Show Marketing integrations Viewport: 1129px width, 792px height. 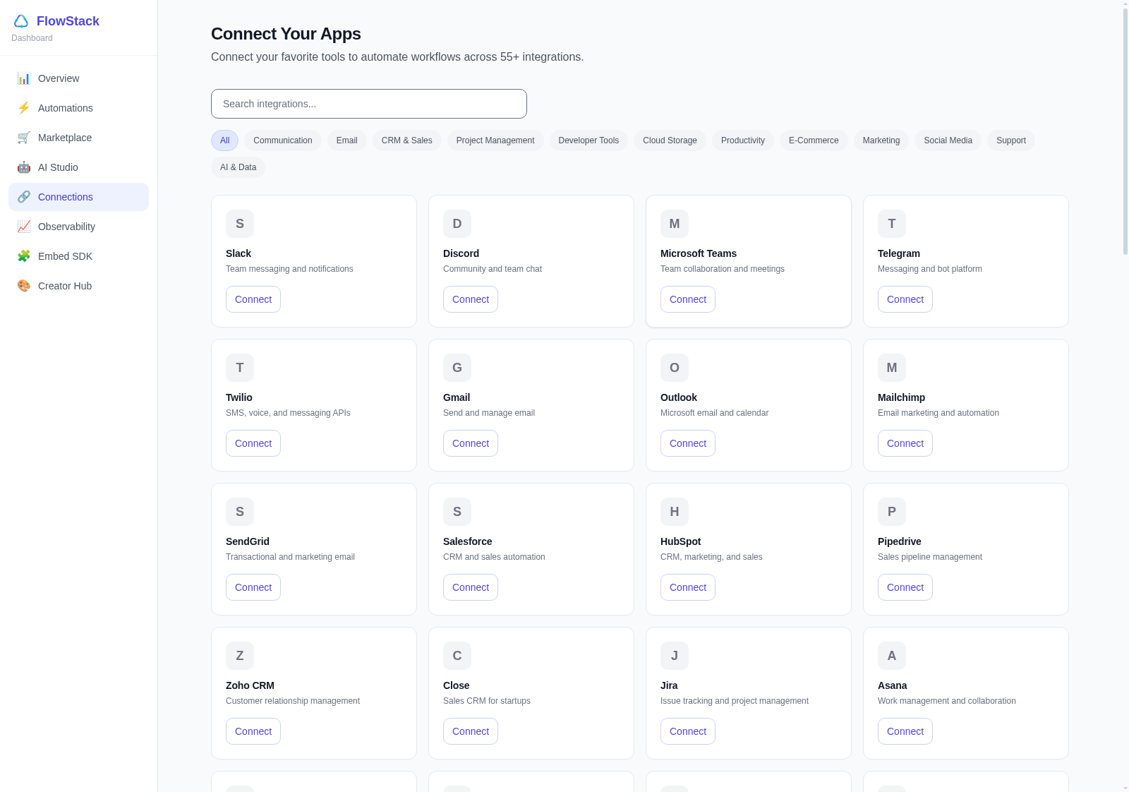click(881, 140)
